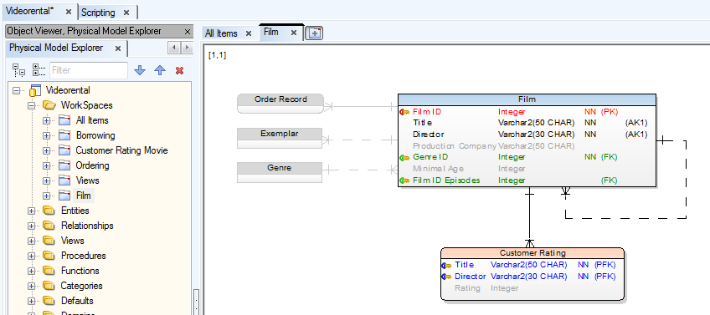710x315 pixels.
Task: Click the expand all tree icon
Action: coord(18,70)
